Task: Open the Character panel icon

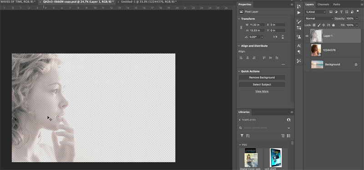Action: (x=299, y=46)
